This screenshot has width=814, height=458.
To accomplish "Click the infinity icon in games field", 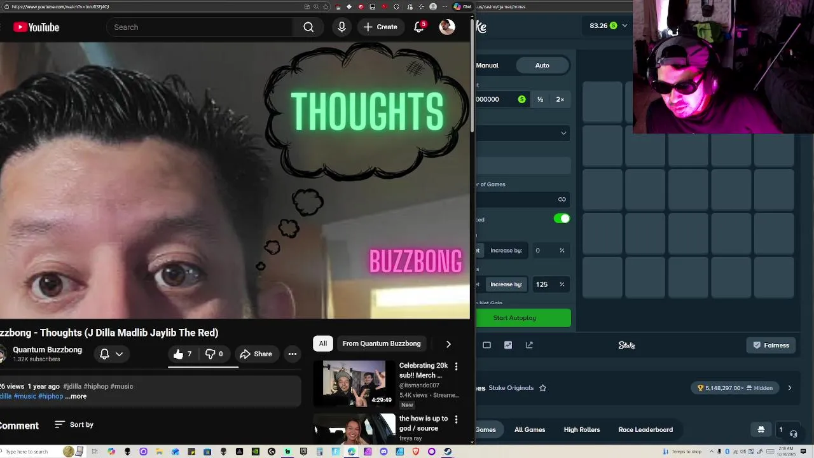I will pos(562,199).
